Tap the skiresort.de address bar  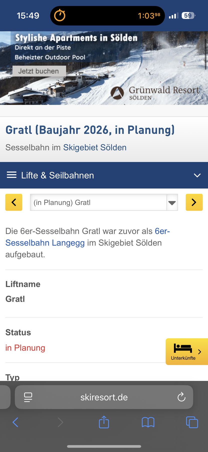[104, 397]
